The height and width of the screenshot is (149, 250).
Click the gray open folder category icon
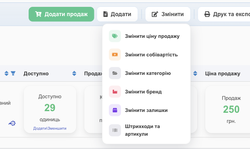coord(115,73)
